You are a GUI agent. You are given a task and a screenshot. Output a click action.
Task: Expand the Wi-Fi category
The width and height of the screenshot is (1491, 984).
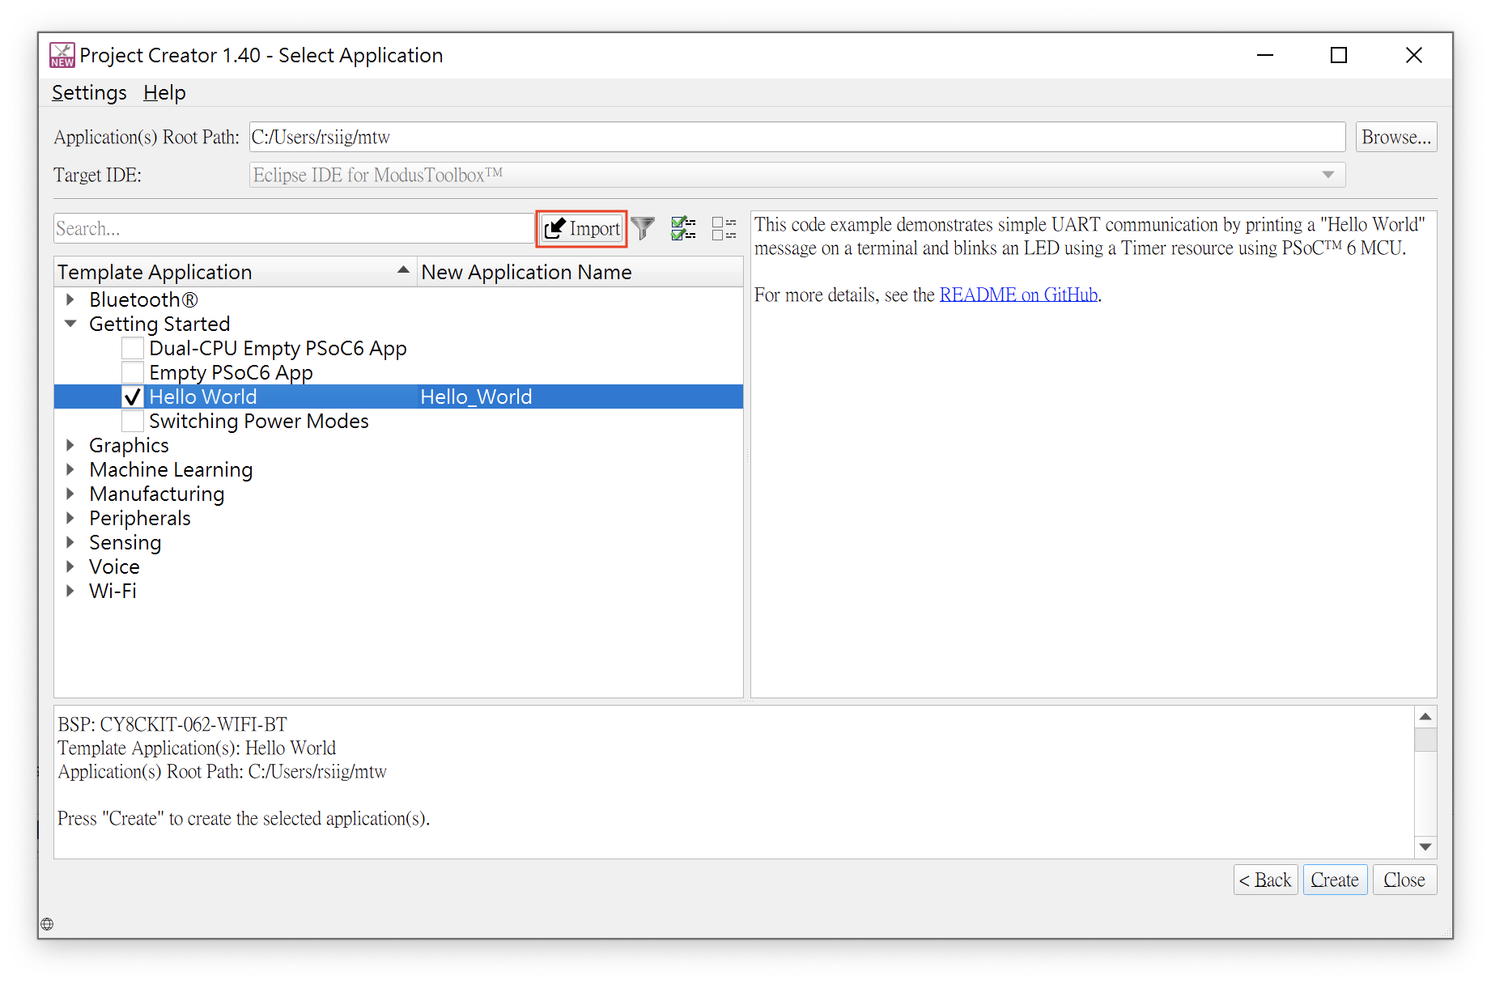(70, 591)
